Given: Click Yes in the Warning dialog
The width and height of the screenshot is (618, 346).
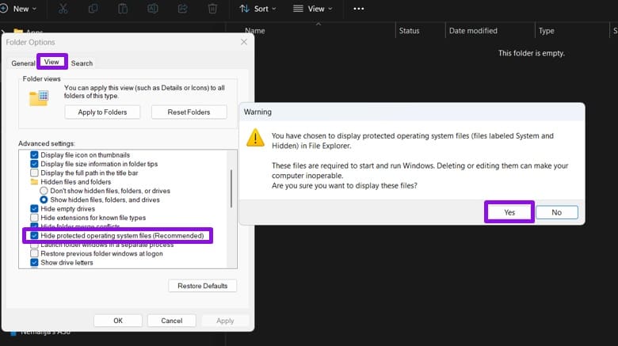Looking at the screenshot, I should pyautogui.click(x=509, y=212).
